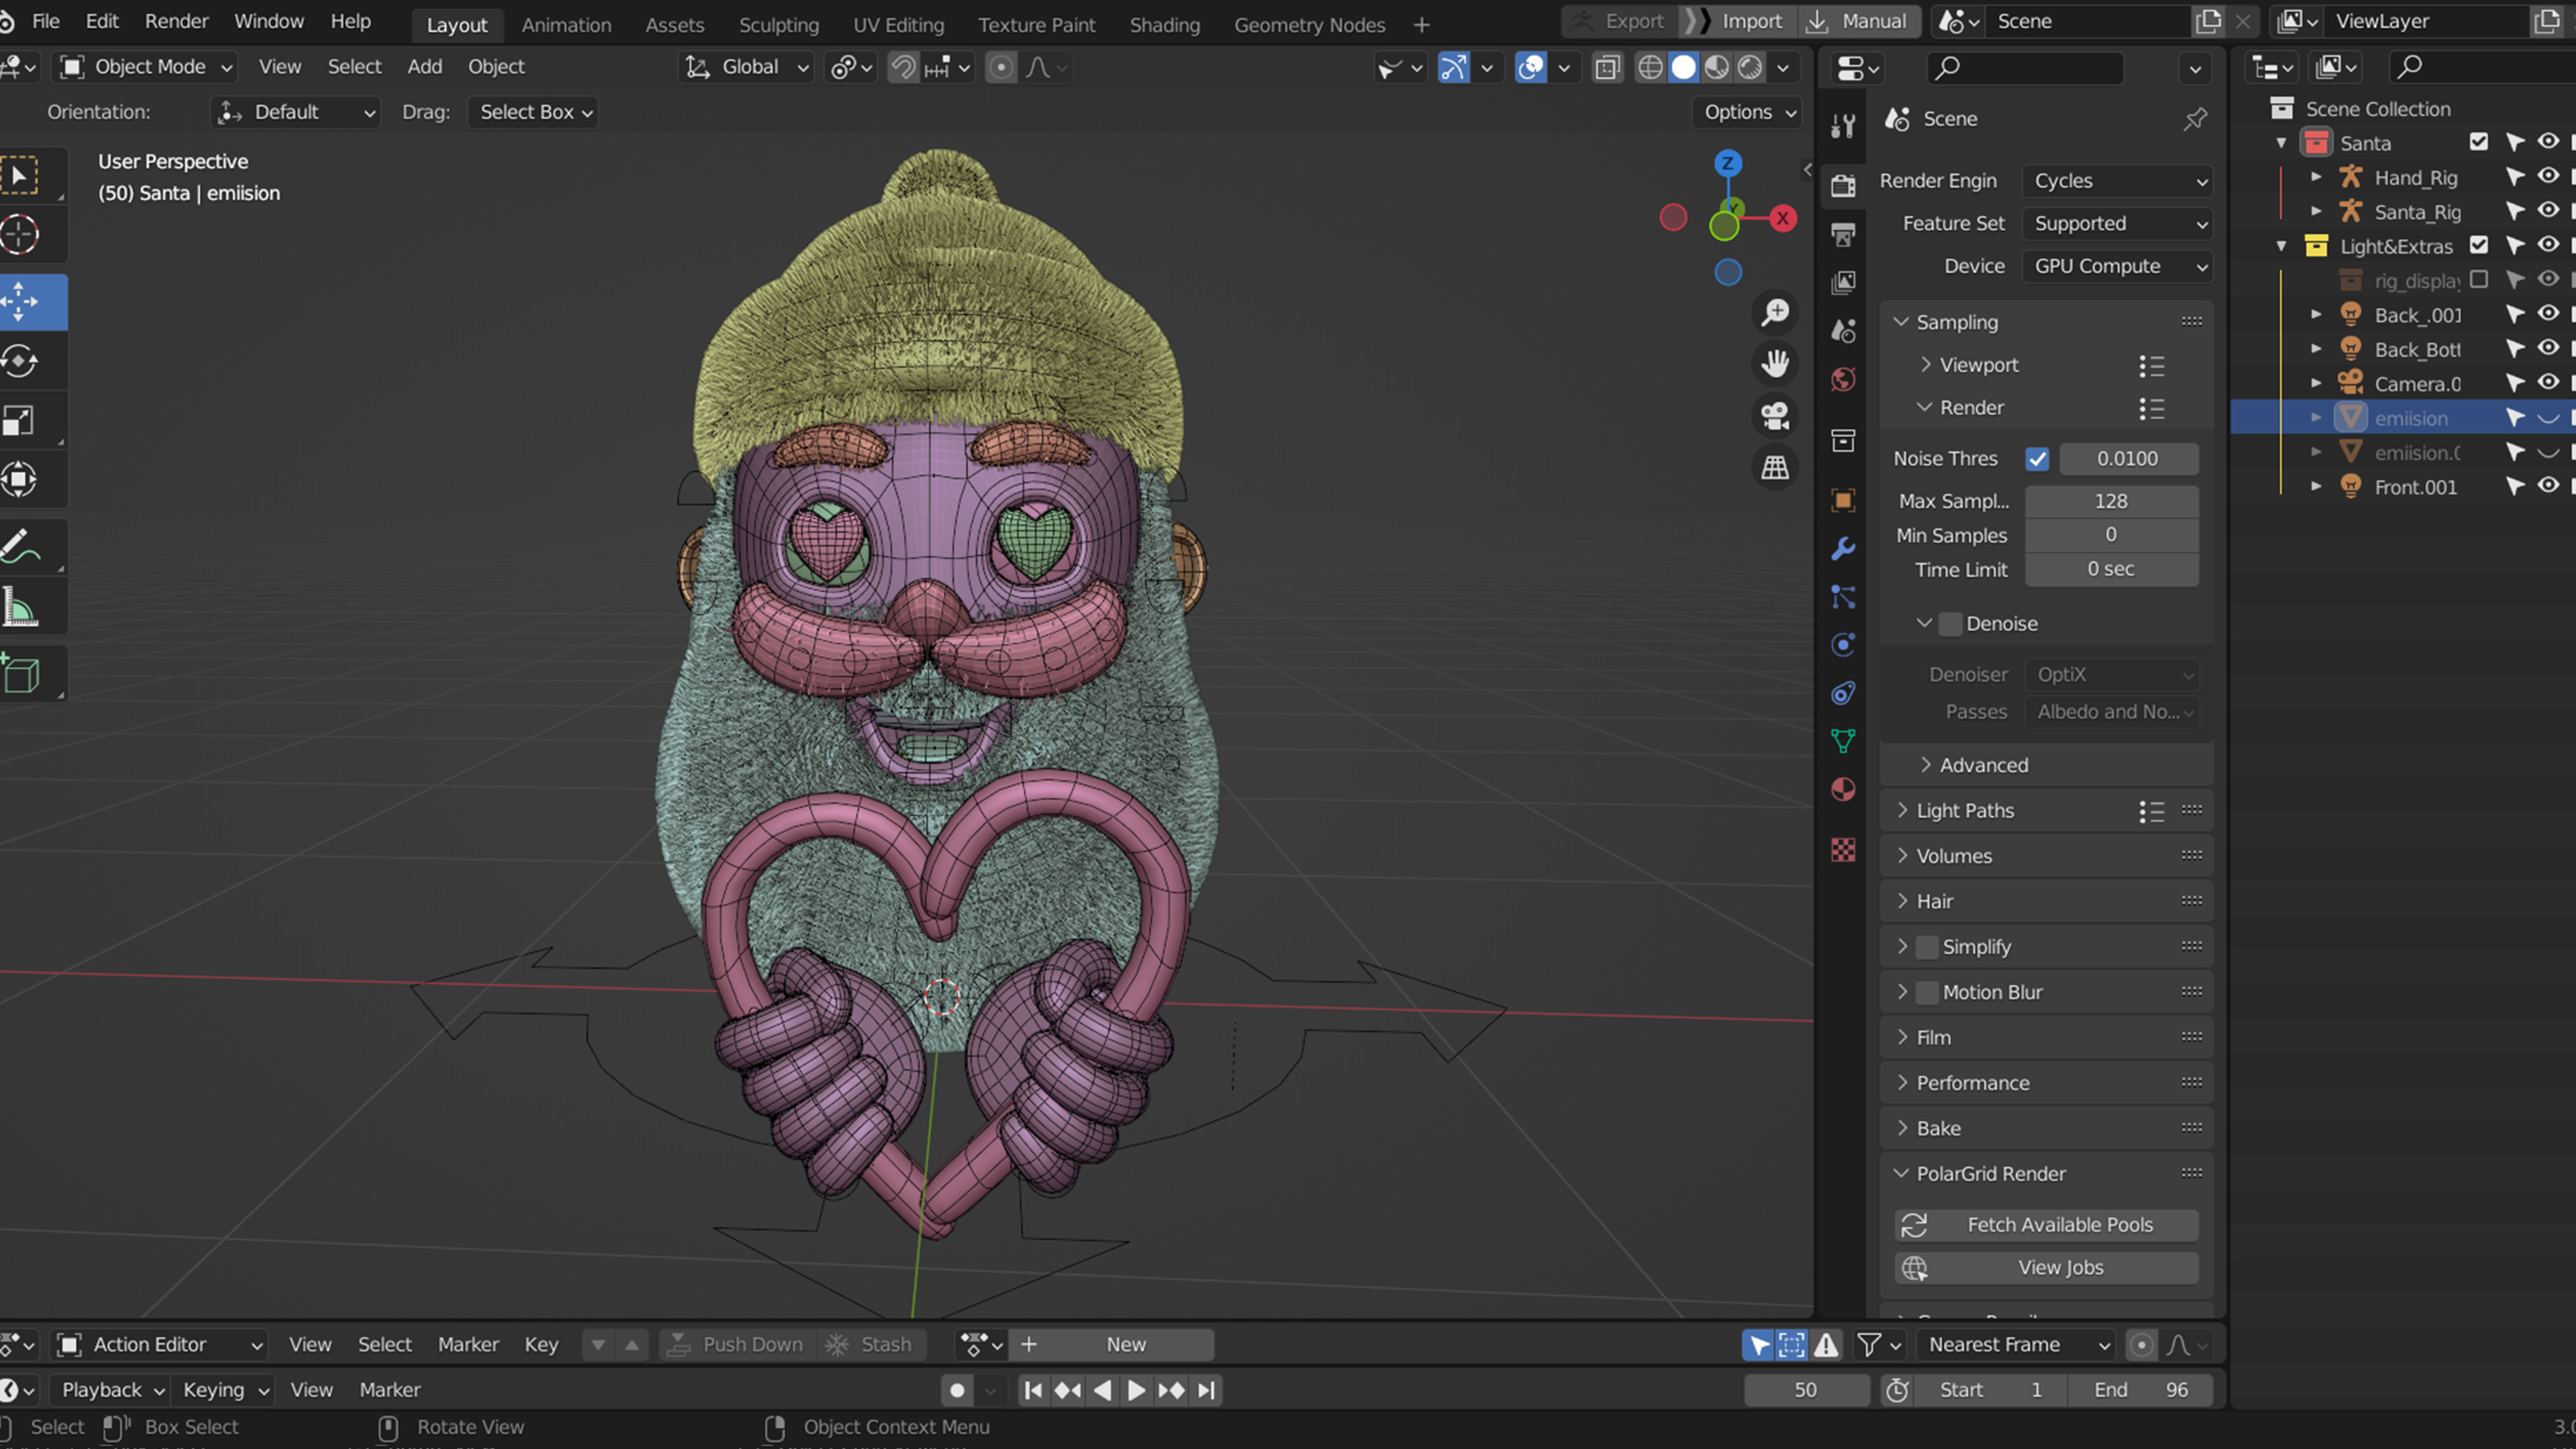The width and height of the screenshot is (2576, 1449).
Task: Enable the Denoise checkbox
Action: (x=1950, y=624)
